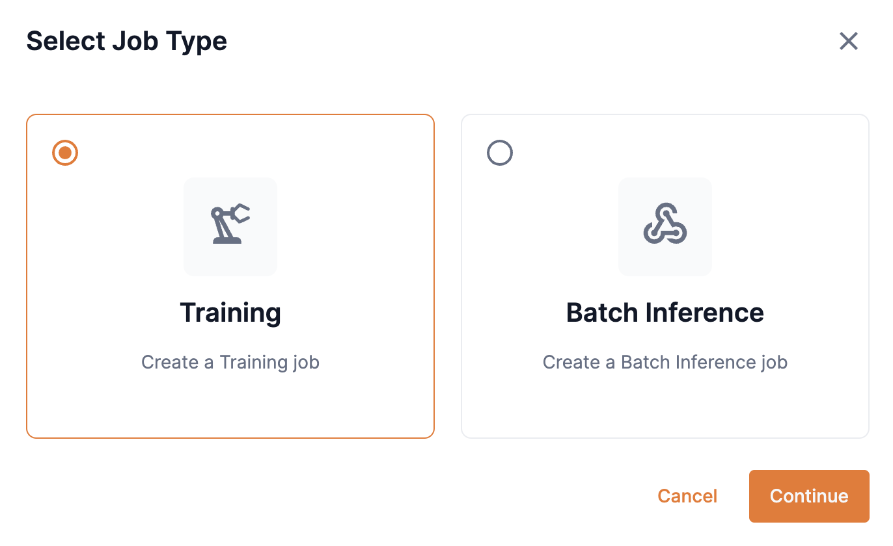Click 'Create a Batch Inference job' description
The width and height of the screenshot is (893, 546).
click(x=665, y=362)
